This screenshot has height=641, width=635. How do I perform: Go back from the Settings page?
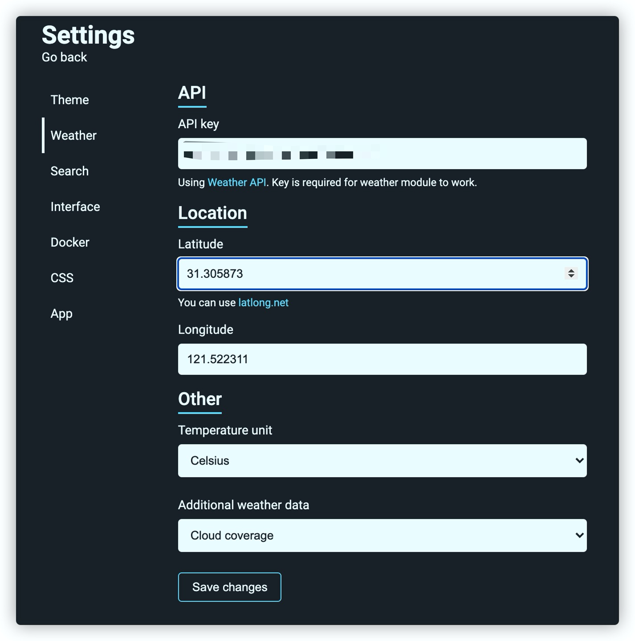click(x=64, y=57)
